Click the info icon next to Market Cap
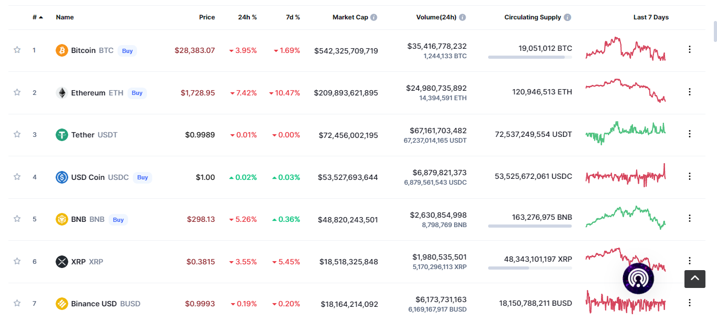The image size is (717, 321). click(374, 17)
